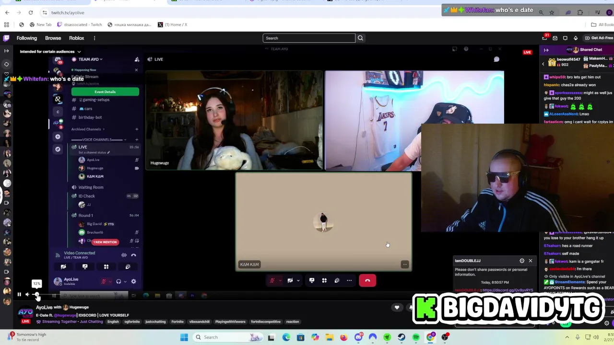This screenshot has width=614, height=345.
Task: Collapse the Twitch left sidebar arrow
Action: (6, 51)
